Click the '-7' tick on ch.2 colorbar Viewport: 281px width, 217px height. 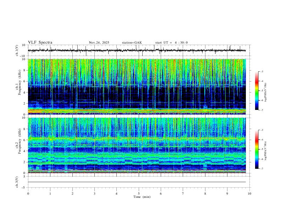[261, 169]
